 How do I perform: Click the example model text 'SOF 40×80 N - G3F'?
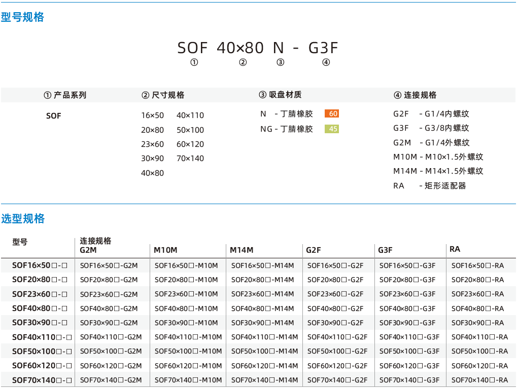(258, 48)
